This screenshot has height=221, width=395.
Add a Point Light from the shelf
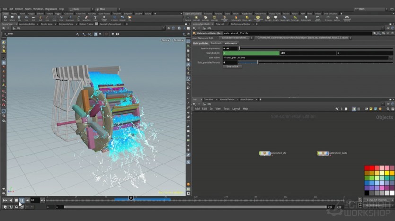tap(196, 18)
